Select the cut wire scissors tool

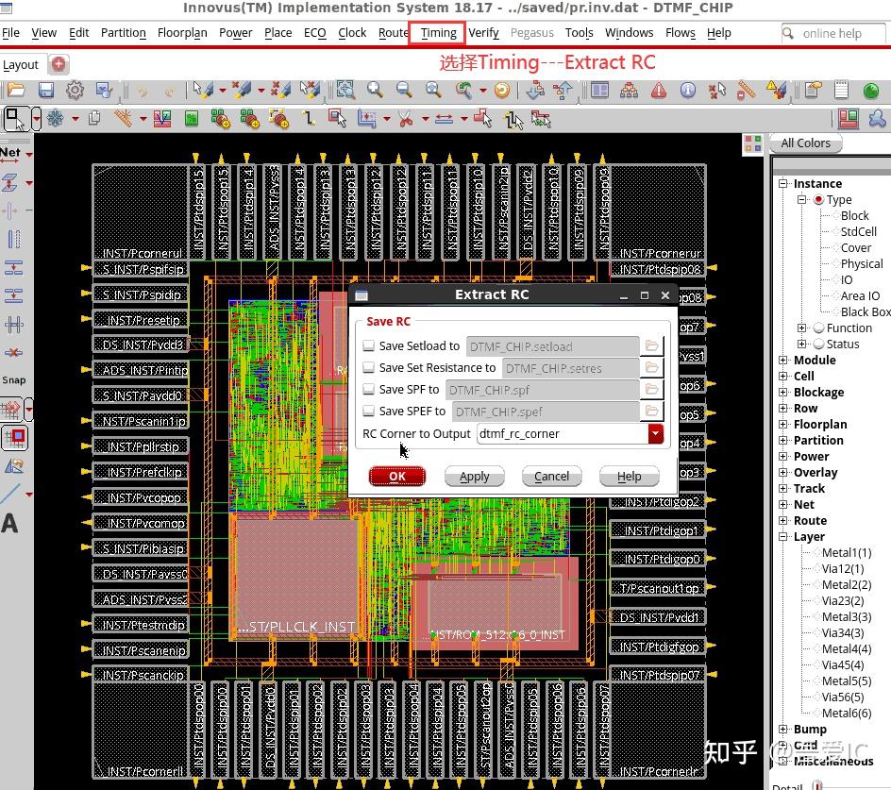(x=406, y=120)
